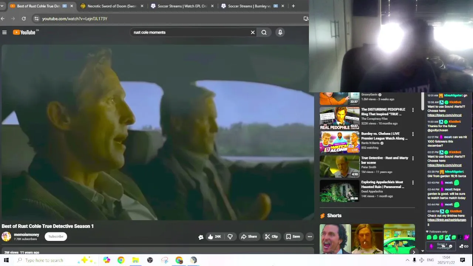Open Chrome from the taskbar

(x=121, y=260)
